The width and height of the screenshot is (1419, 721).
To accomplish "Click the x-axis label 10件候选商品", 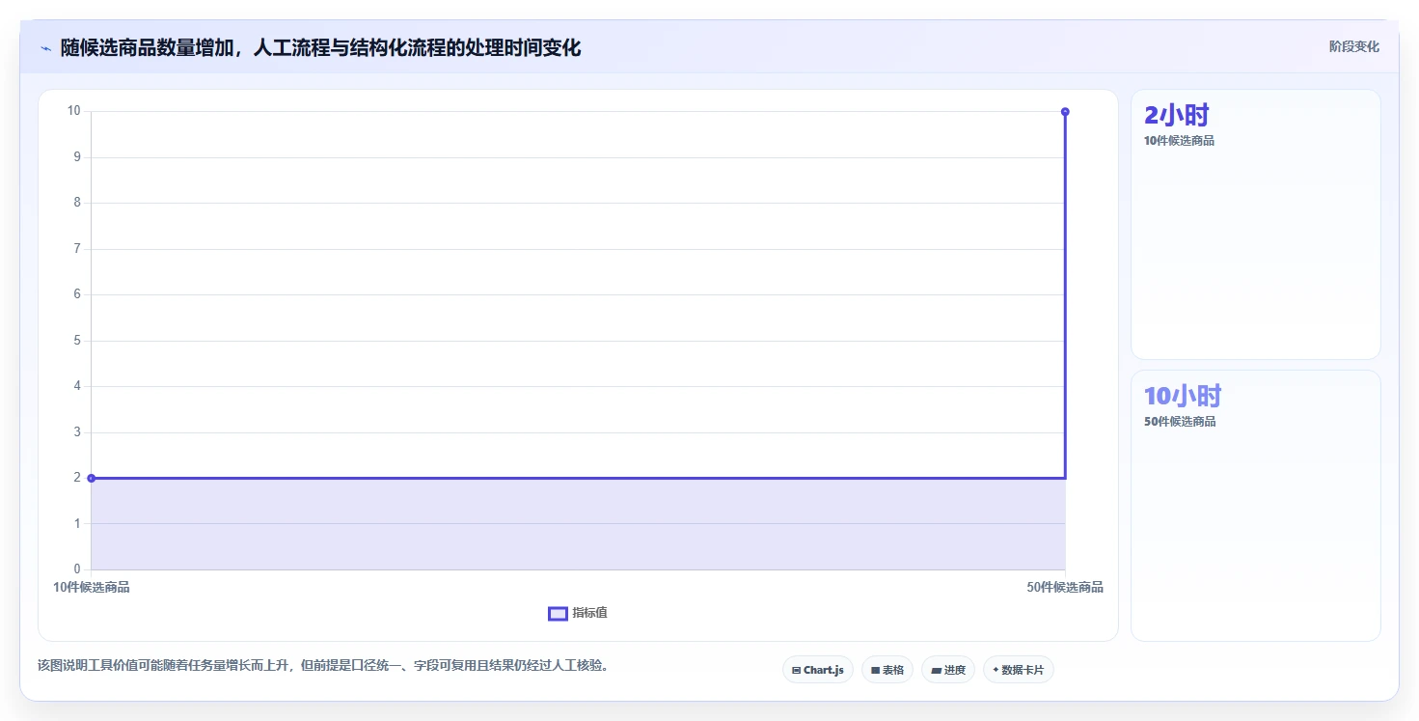I will (92, 587).
